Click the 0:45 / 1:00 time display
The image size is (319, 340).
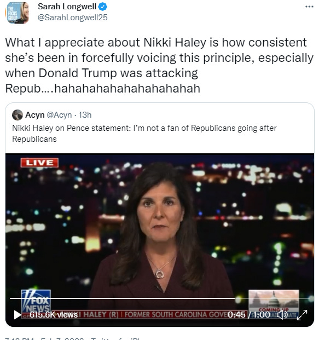249,315
